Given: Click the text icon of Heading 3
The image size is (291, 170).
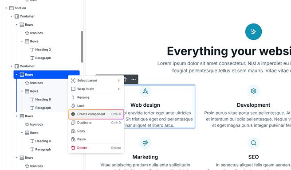Looking at the screenshot, I should [32, 50].
